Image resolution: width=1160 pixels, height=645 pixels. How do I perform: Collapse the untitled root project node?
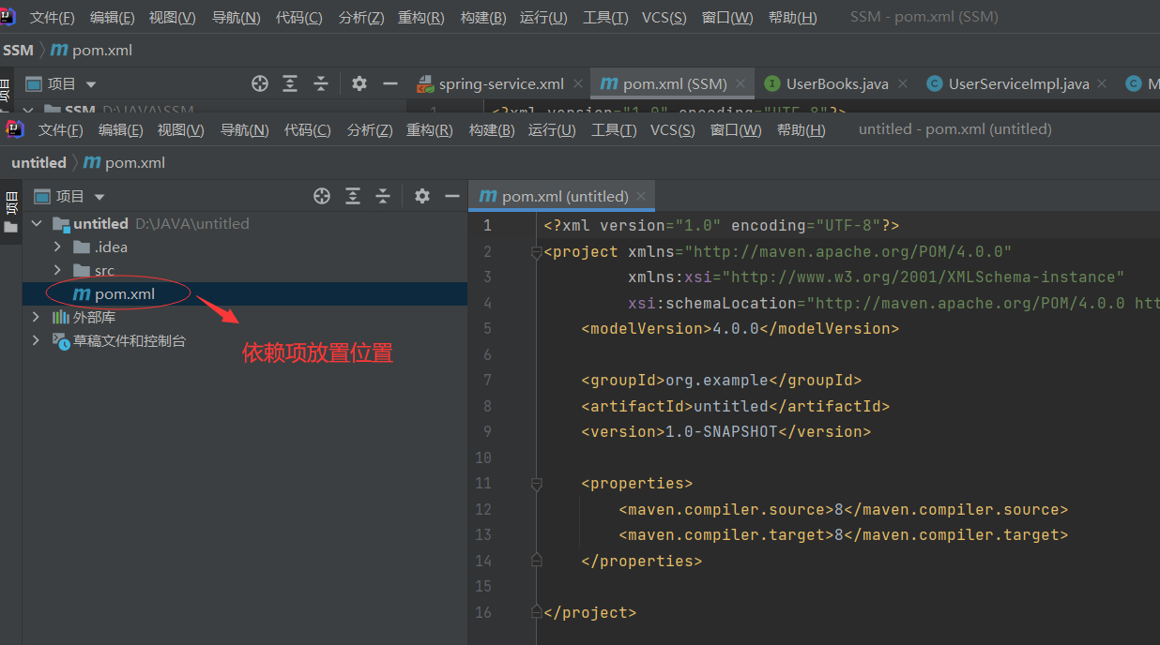pyautogui.click(x=37, y=223)
